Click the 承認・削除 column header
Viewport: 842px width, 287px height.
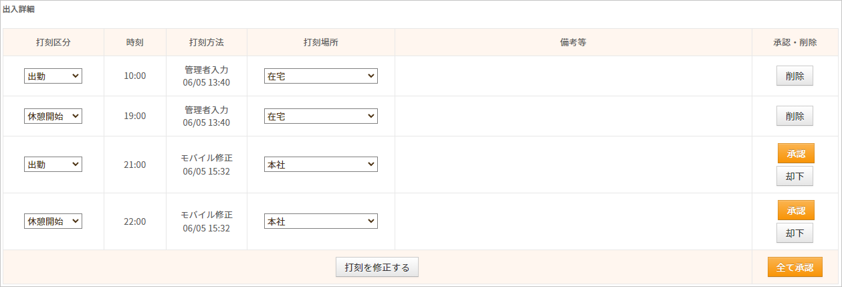pos(795,42)
